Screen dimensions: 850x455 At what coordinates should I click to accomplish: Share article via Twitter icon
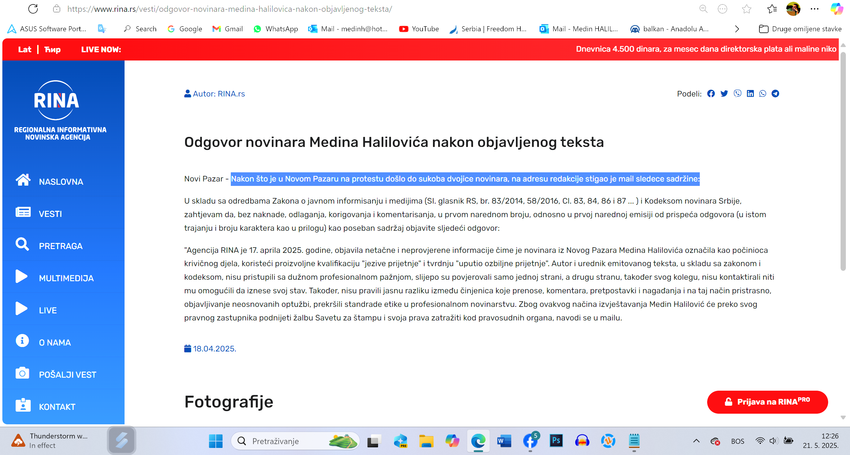pyautogui.click(x=724, y=94)
